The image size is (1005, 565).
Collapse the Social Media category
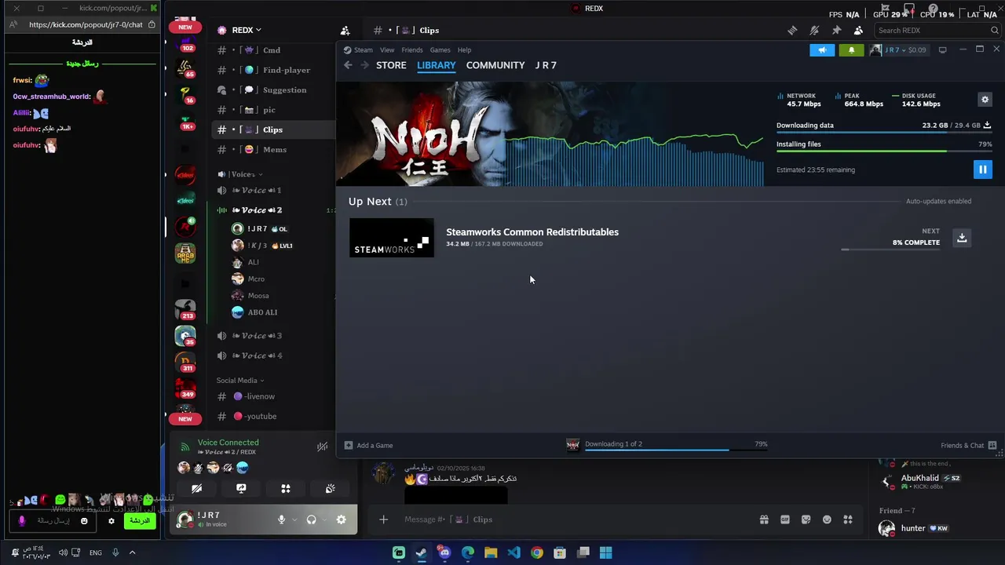(240, 381)
